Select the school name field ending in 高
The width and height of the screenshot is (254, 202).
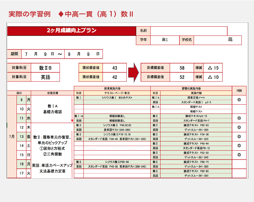point(217,40)
